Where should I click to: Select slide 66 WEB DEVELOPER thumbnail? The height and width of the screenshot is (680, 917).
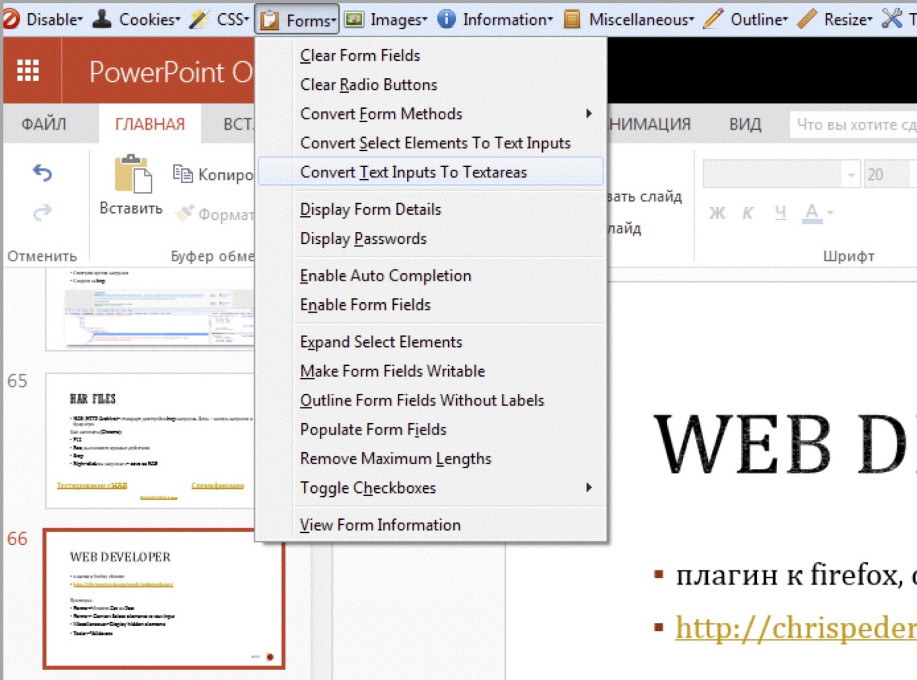pyautogui.click(x=164, y=599)
